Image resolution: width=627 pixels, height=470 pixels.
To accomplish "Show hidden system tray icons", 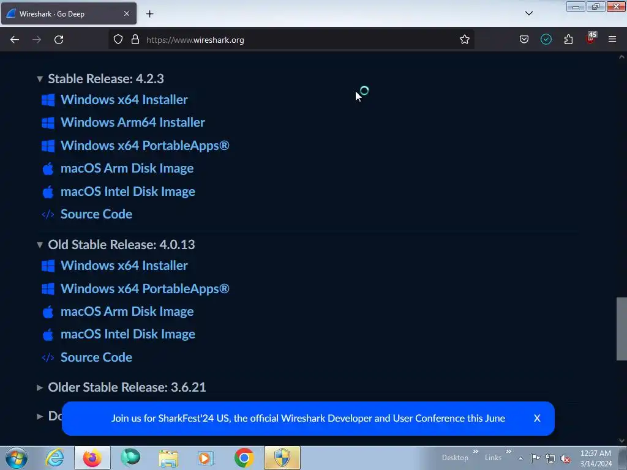I will pos(520,458).
